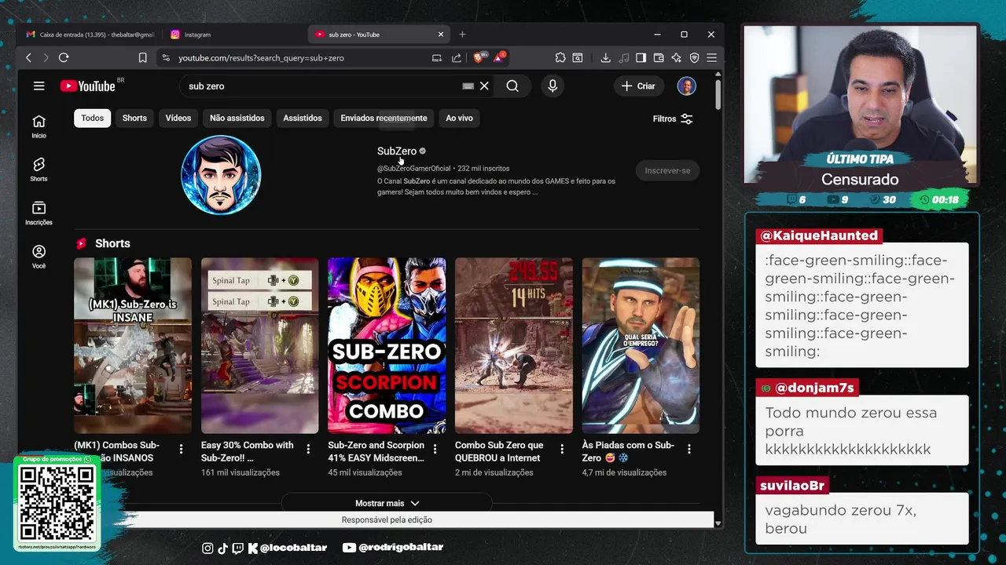Select the Todos filter chip
The image size is (1006, 565).
pyautogui.click(x=92, y=118)
